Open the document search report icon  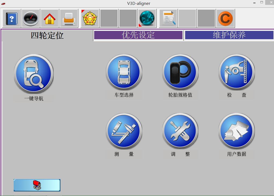(169, 19)
